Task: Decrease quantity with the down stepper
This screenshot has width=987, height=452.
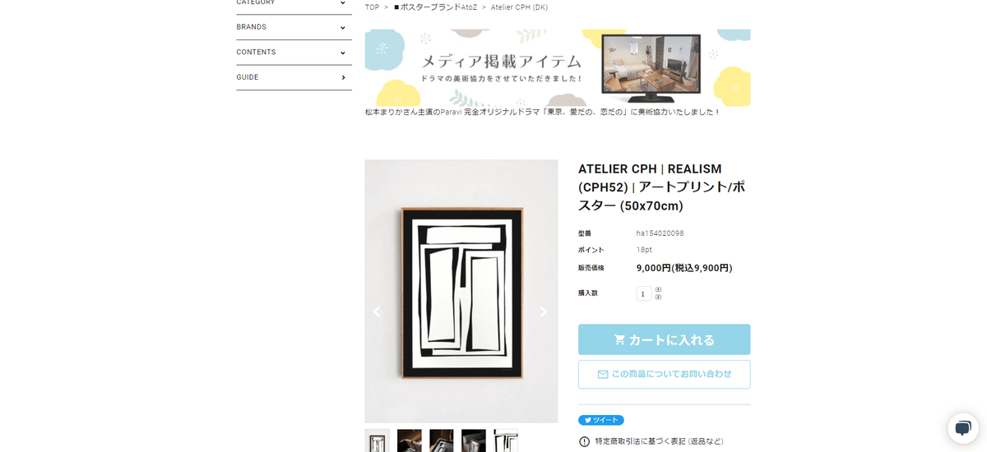Action: point(658,297)
